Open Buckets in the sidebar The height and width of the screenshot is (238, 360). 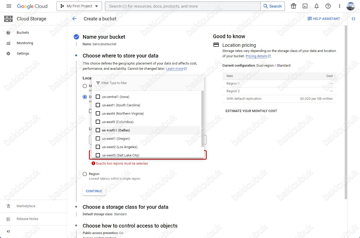23,33
